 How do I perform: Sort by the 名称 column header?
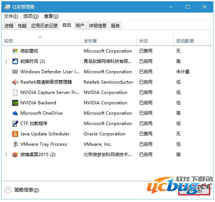[x=41, y=41]
